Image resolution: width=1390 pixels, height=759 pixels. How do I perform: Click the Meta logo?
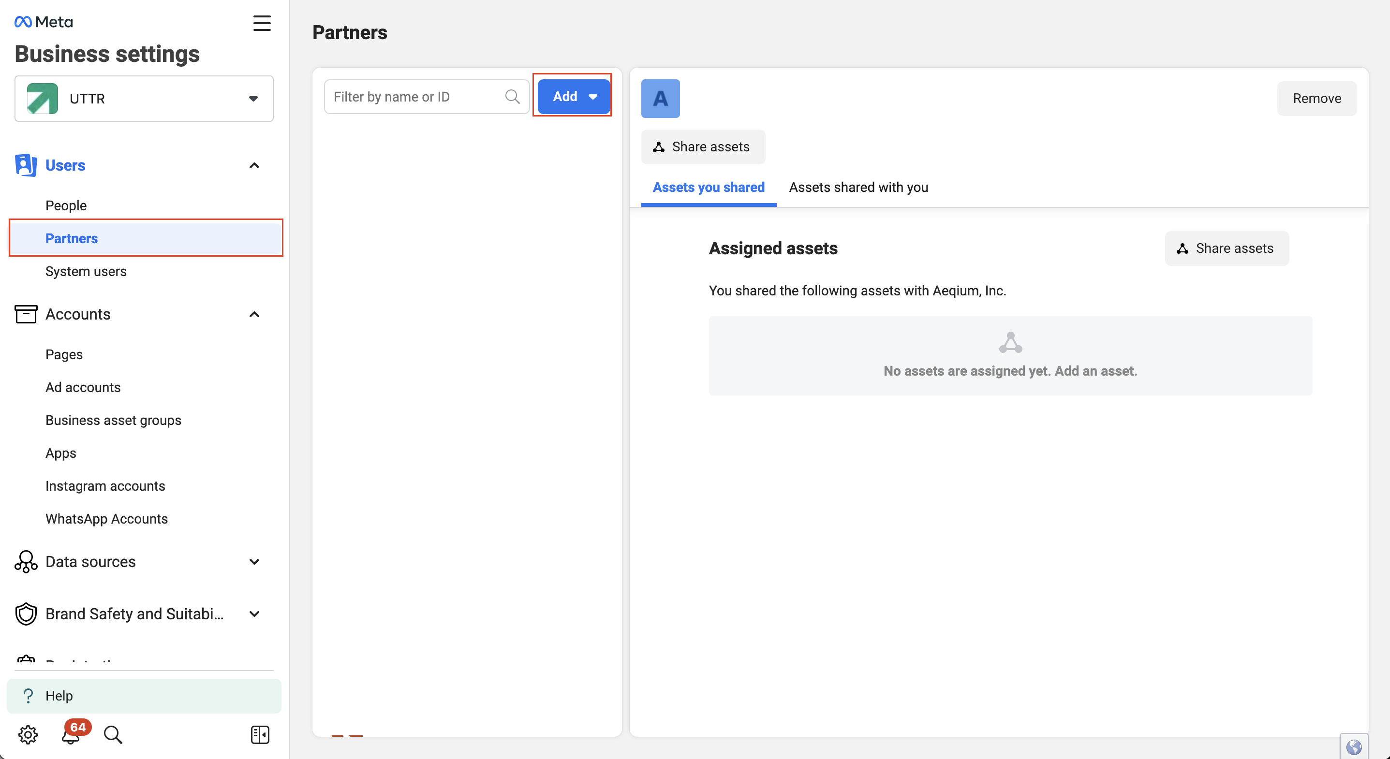coord(44,22)
